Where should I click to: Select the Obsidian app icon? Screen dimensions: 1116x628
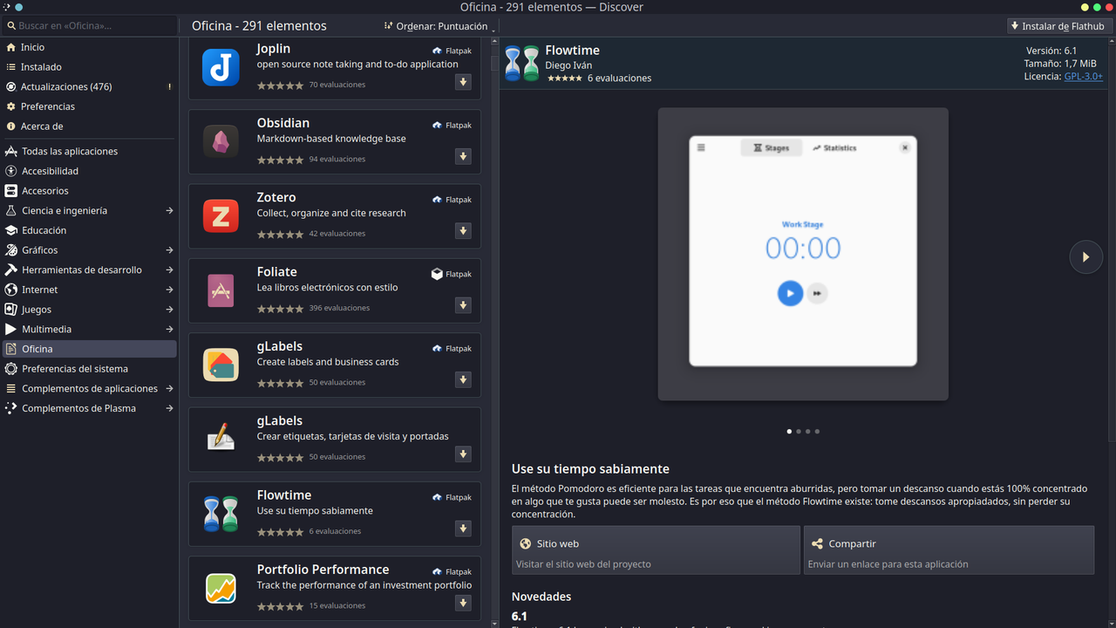coord(221,140)
